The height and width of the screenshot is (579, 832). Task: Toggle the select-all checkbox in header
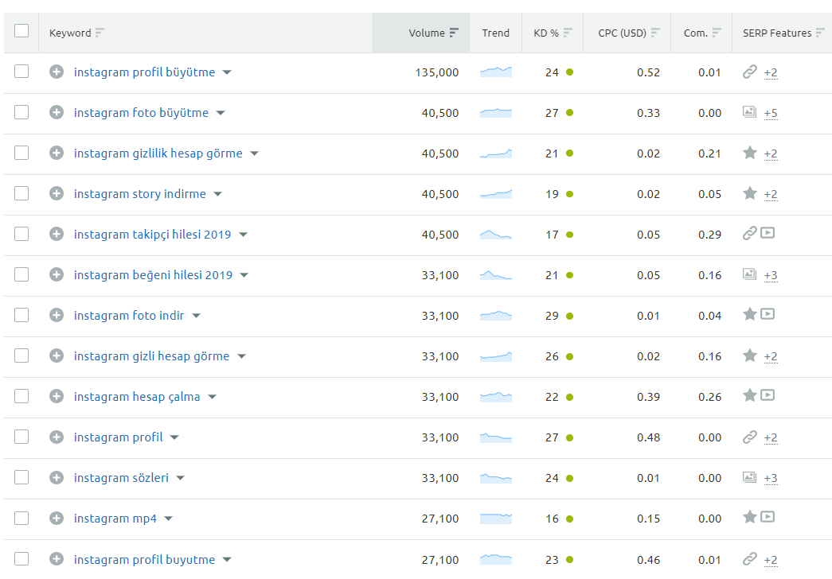click(21, 31)
